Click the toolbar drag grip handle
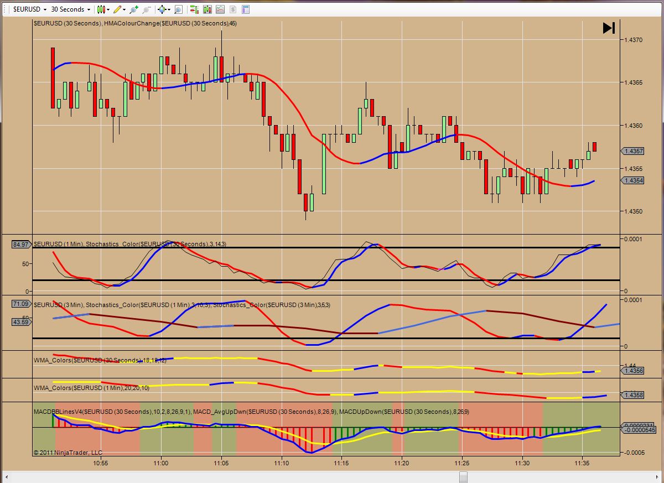This screenshot has height=483, width=664. [x=6, y=9]
